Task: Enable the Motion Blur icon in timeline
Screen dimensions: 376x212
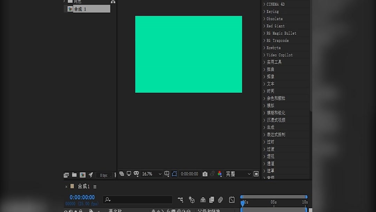Action: [x=220, y=199]
